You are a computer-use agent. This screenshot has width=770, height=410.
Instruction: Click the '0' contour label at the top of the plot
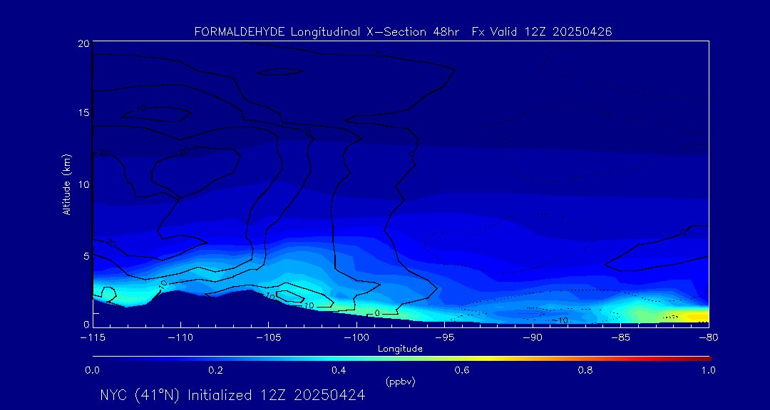point(377,54)
